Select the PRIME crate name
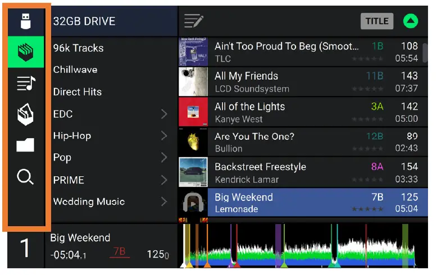This screenshot has width=437, height=275. tap(69, 180)
